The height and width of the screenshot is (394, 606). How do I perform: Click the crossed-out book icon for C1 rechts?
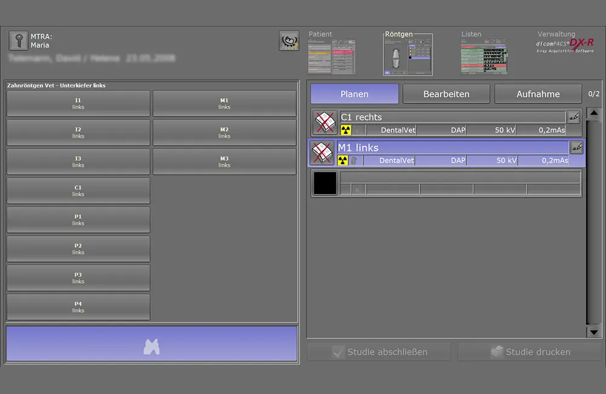click(x=325, y=122)
